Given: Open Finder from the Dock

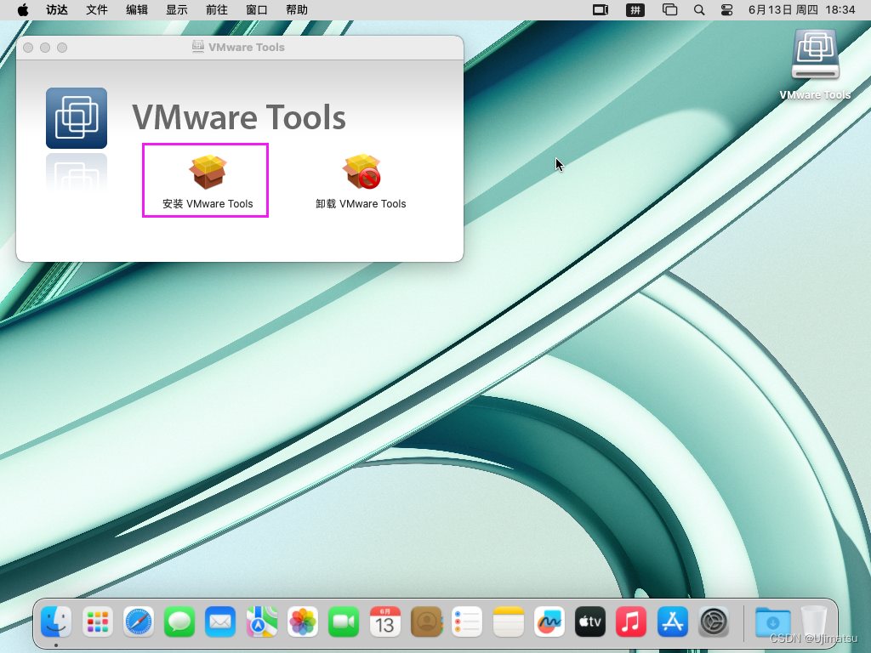Looking at the screenshot, I should click(56, 621).
